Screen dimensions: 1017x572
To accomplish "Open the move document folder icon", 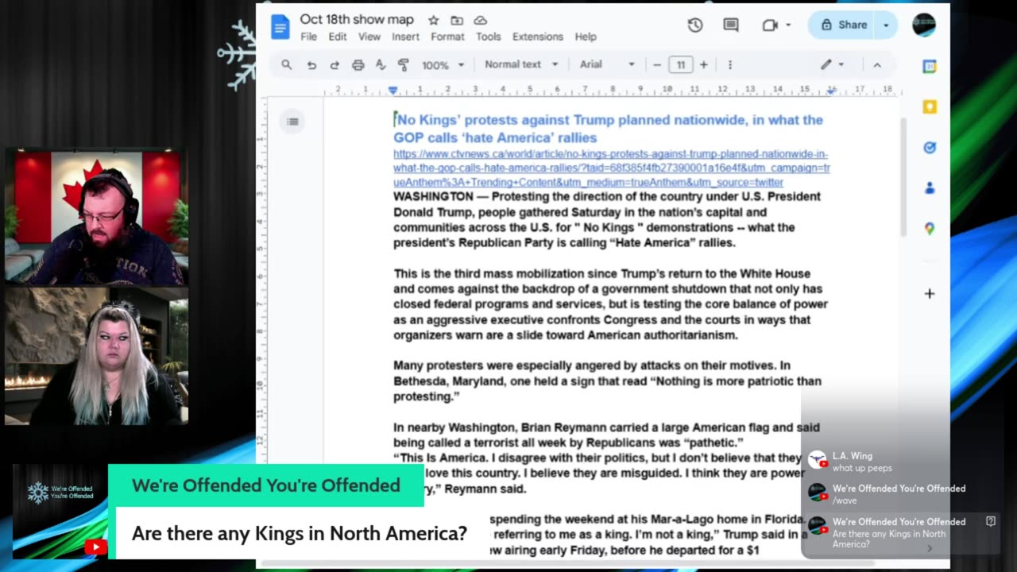I will pos(457,21).
